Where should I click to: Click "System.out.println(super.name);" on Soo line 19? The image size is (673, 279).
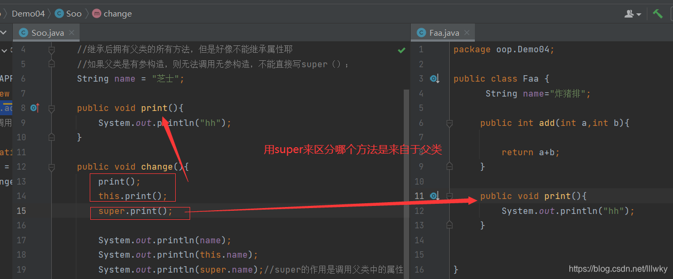tap(181, 269)
